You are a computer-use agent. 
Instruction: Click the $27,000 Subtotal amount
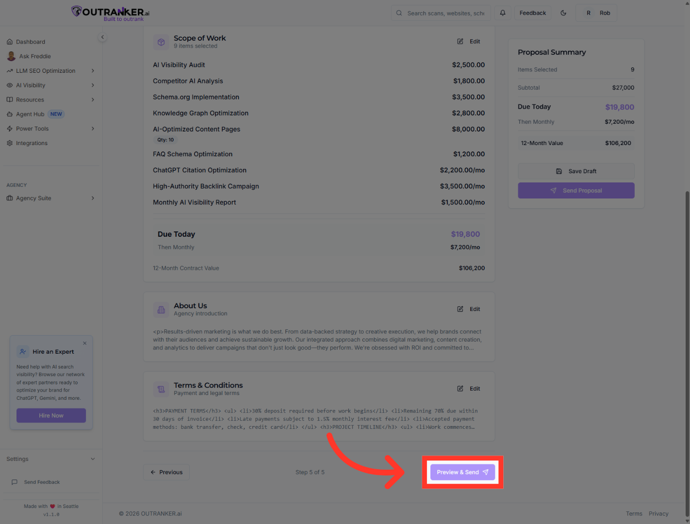coord(623,88)
